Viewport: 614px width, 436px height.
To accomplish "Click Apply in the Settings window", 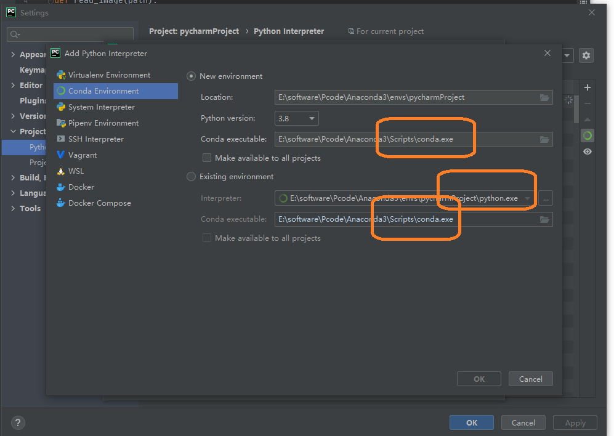I will tap(575, 422).
